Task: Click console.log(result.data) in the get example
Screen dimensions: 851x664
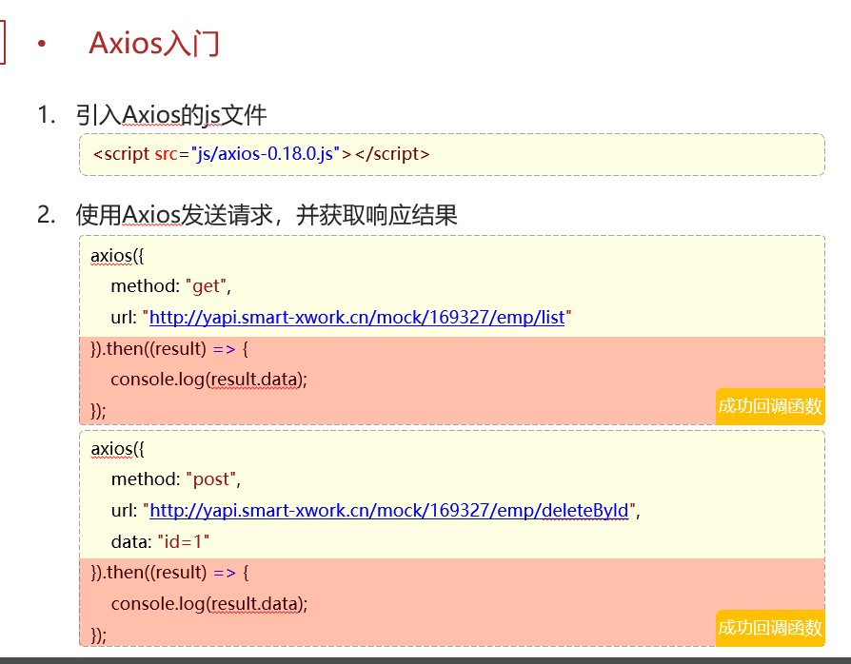Action: [209, 380]
